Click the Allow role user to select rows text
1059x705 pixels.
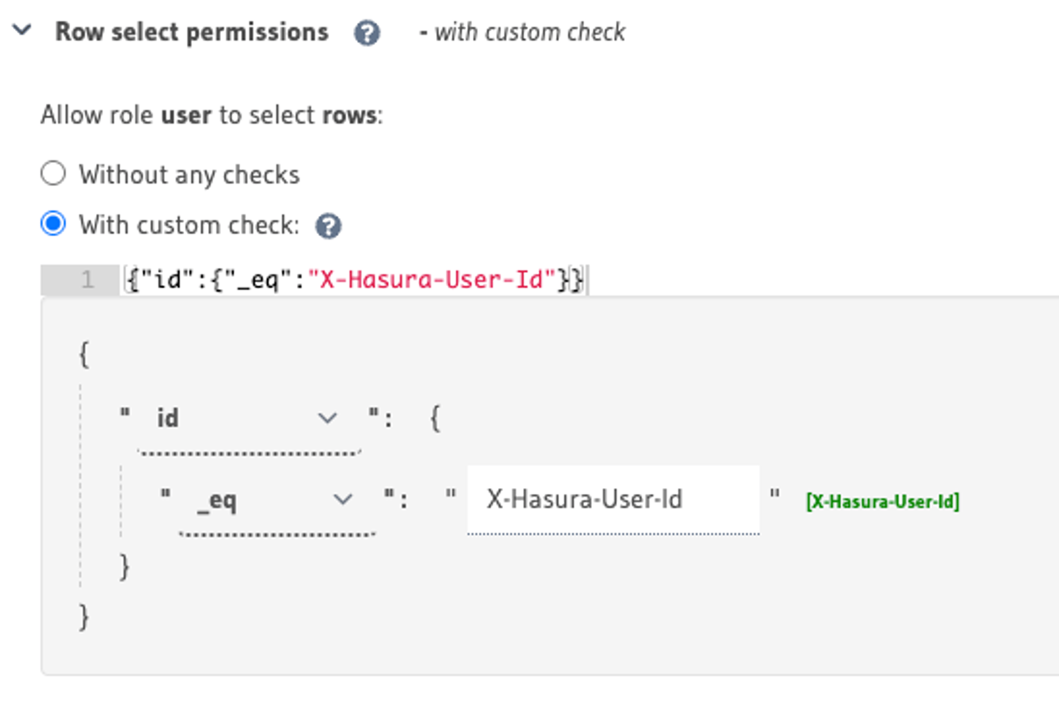(212, 115)
